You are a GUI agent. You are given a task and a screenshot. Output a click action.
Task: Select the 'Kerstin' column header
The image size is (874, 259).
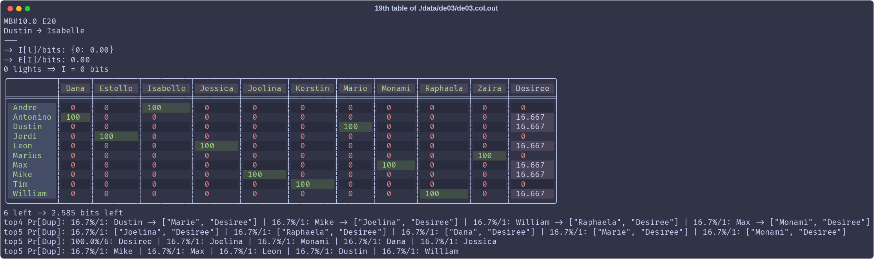pyautogui.click(x=312, y=88)
